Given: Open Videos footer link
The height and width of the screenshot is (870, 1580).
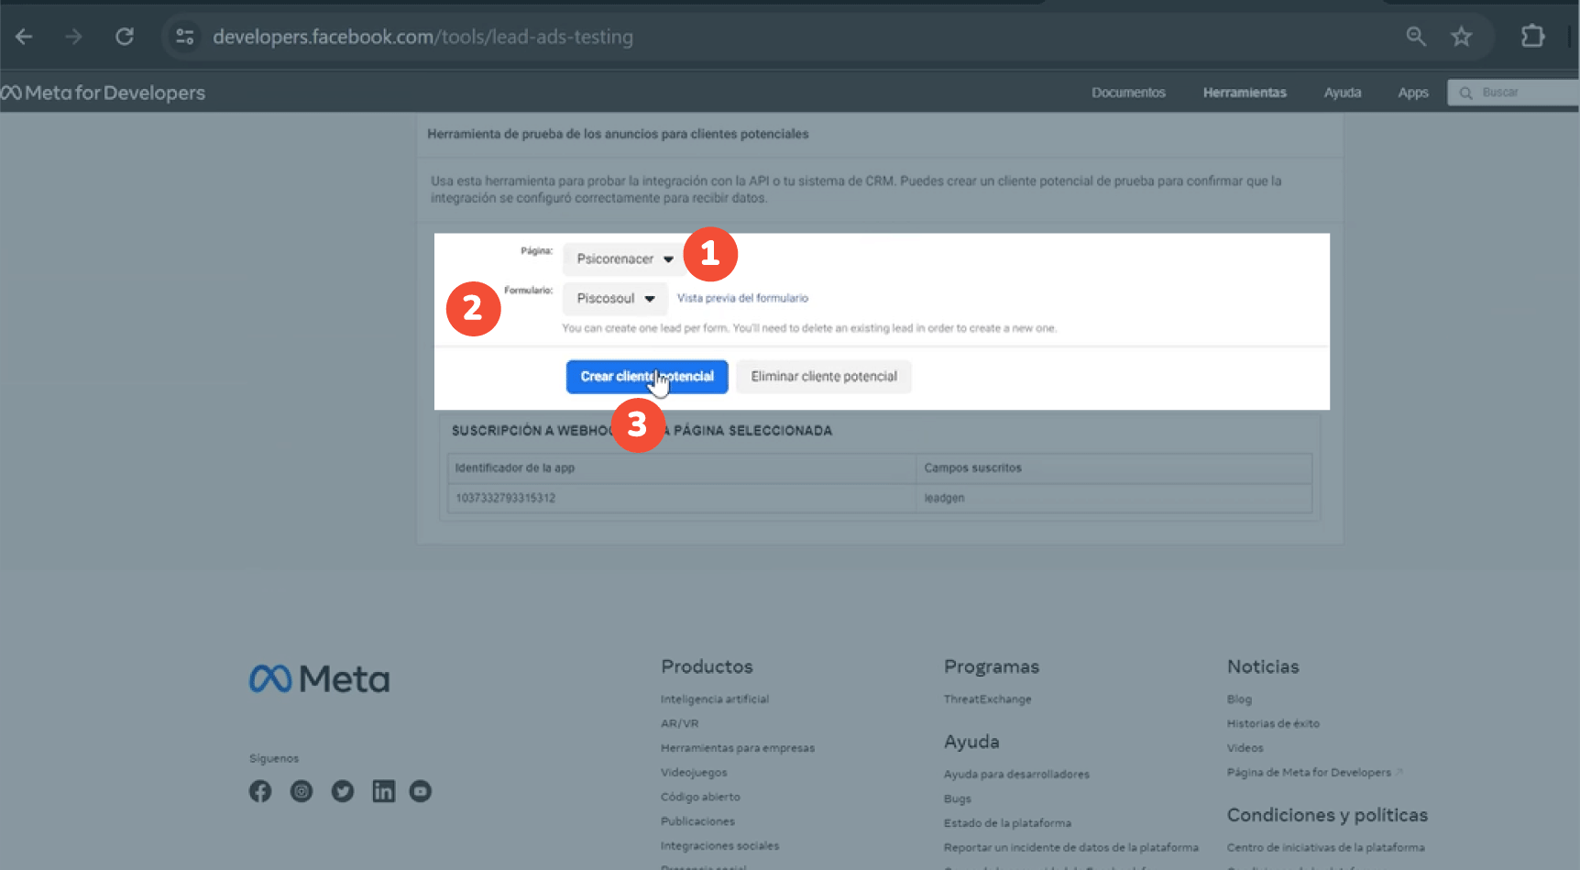Looking at the screenshot, I should (x=1245, y=748).
